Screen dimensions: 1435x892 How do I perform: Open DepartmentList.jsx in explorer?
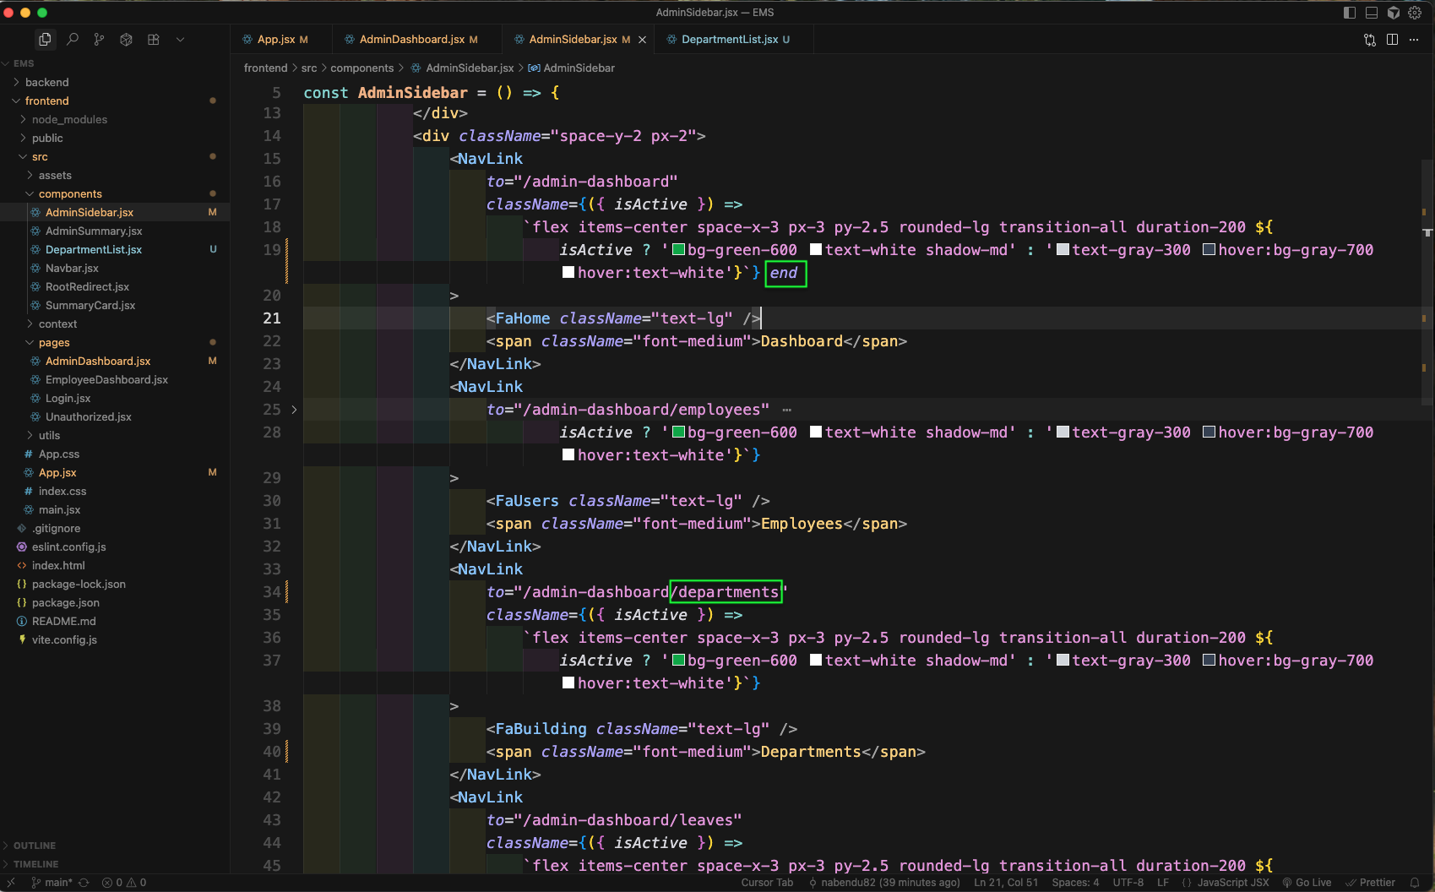point(115,249)
